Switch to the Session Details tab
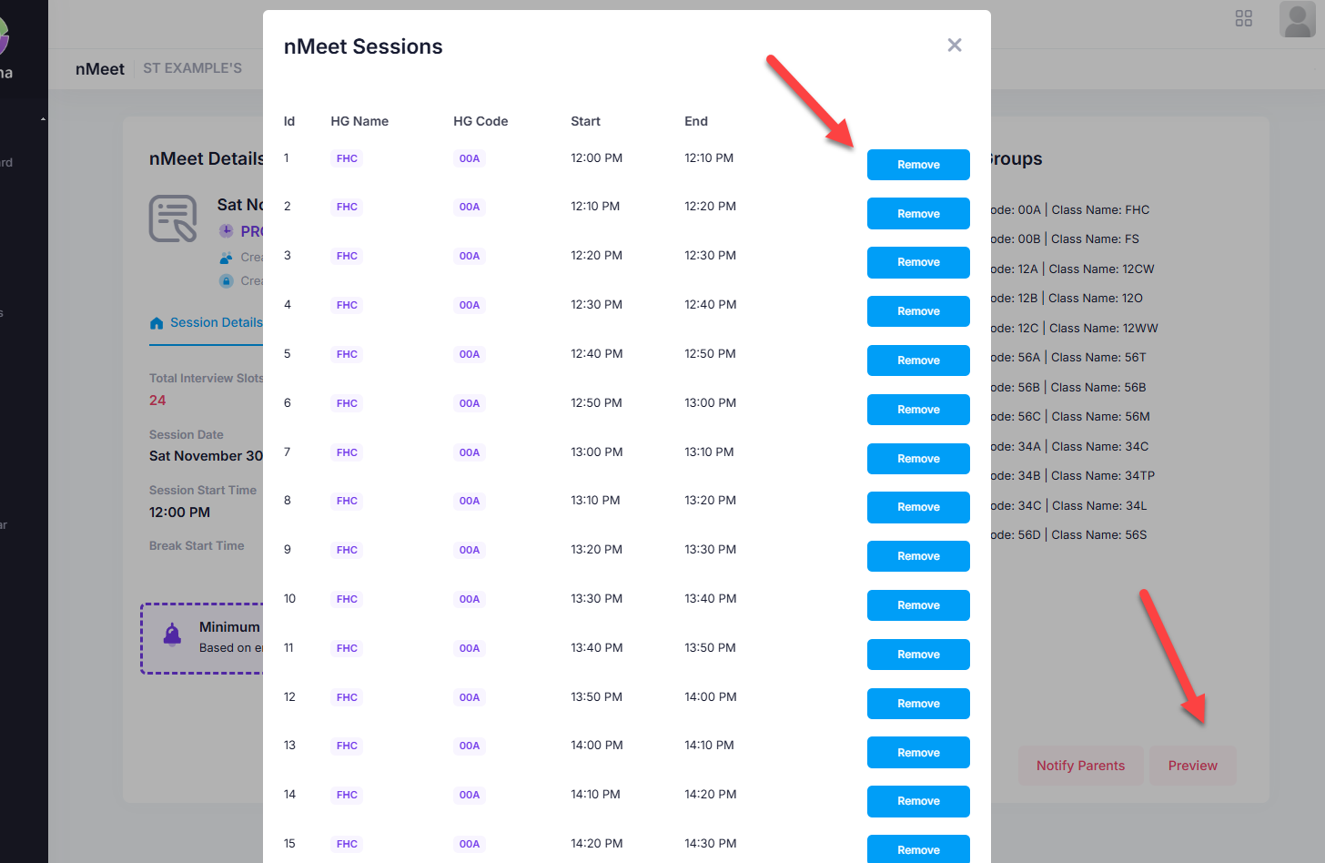Screen dimensions: 1325x863 216,323
